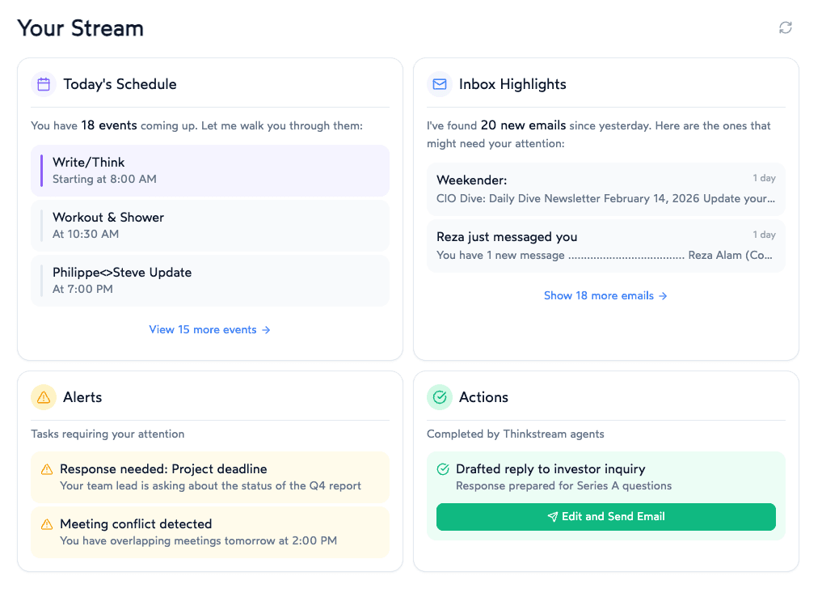Open the Reza just messaged you email

click(x=605, y=246)
